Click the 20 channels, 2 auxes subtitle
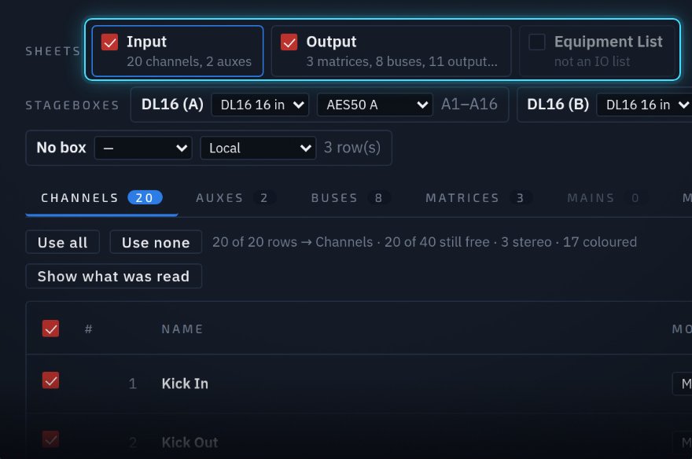 tap(190, 61)
